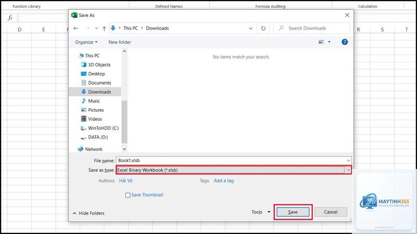The width and height of the screenshot is (417, 234).
Task: Open more view options dropdown arrow
Action: pyautogui.click(x=329, y=42)
